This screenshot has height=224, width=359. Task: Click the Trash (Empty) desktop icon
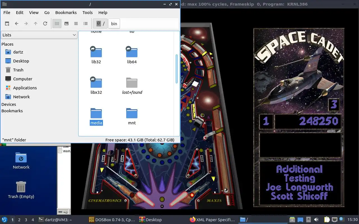[21, 187]
